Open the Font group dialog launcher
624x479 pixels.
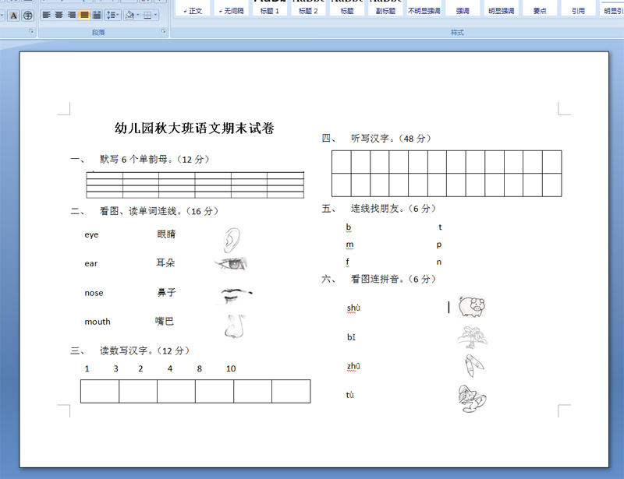tap(31, 31)
